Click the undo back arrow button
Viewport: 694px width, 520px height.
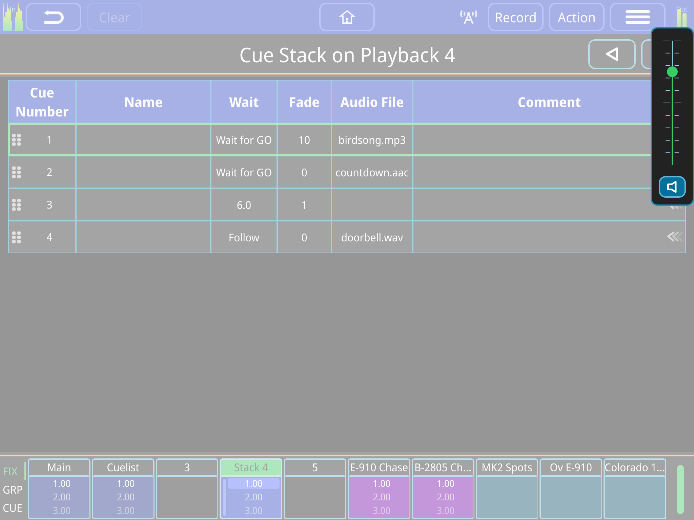54,17
